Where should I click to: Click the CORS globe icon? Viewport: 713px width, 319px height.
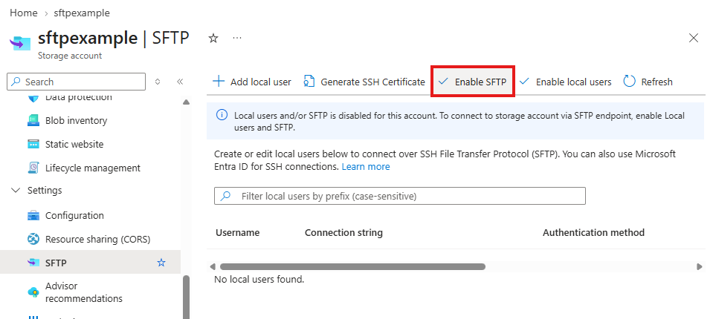point(33,239)
